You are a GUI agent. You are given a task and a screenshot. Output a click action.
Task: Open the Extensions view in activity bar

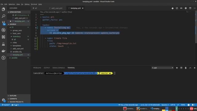pos(3,37)
